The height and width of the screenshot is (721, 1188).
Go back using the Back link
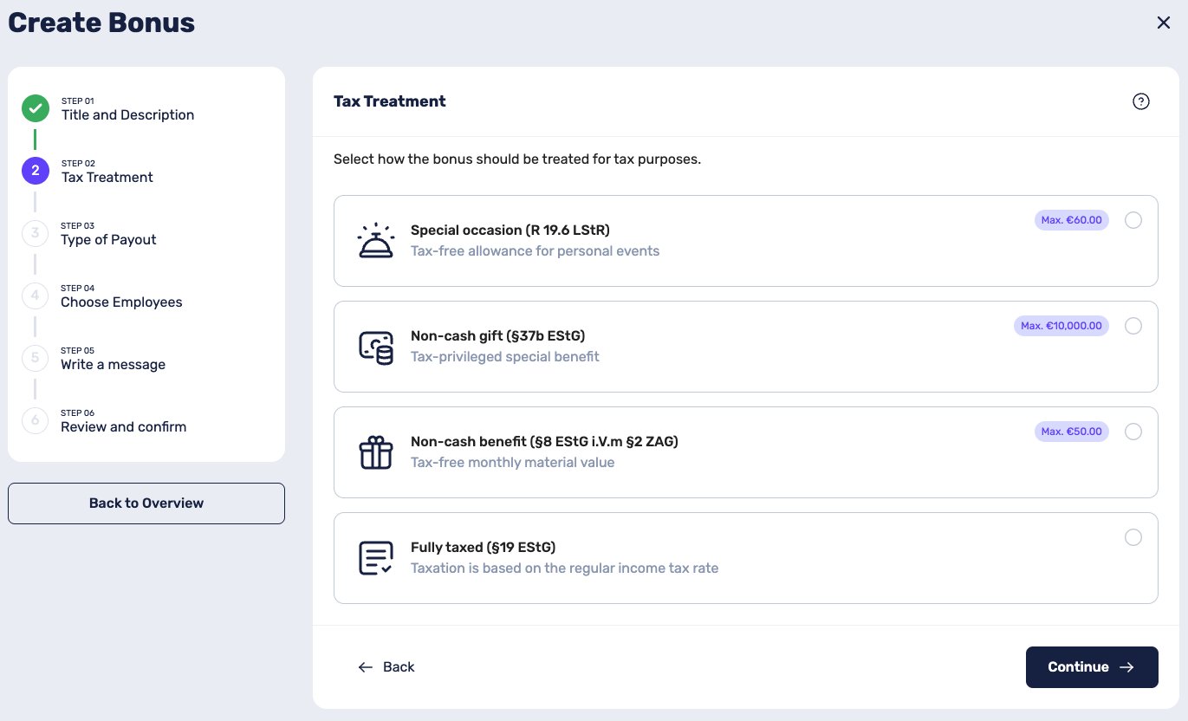coord(386,667)
